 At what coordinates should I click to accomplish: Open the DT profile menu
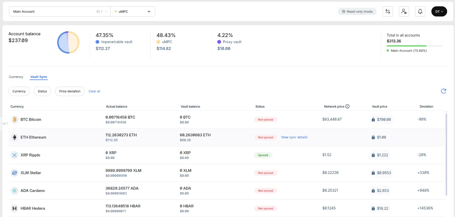(439, 11)
